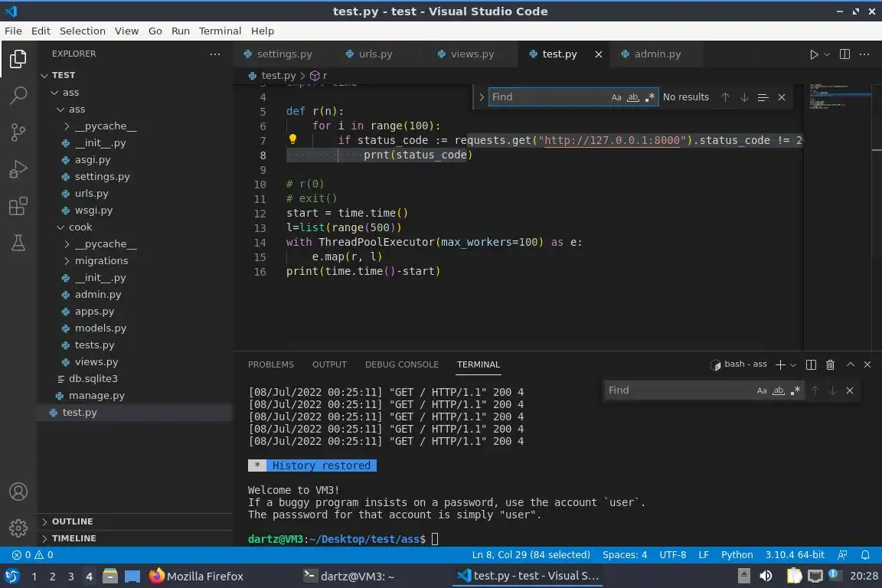Go to next match in editor Find
Image resolution: width=882 pixels, height=588 pixels.
click(x=744, y=97)
